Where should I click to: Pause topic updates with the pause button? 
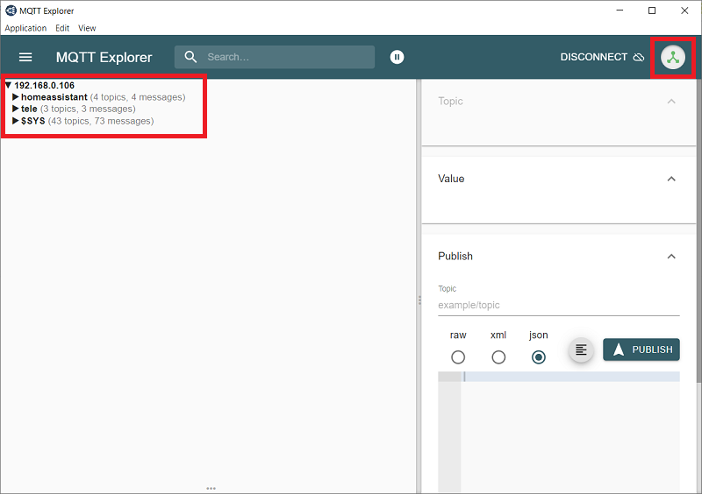pyautogui.click(x=397, y=57)
